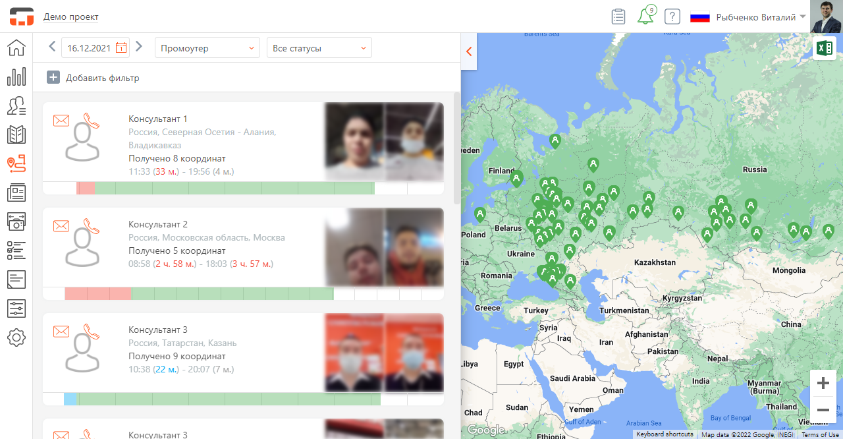
Task: Click phone icon for Консультант 2
Action: 92,226
